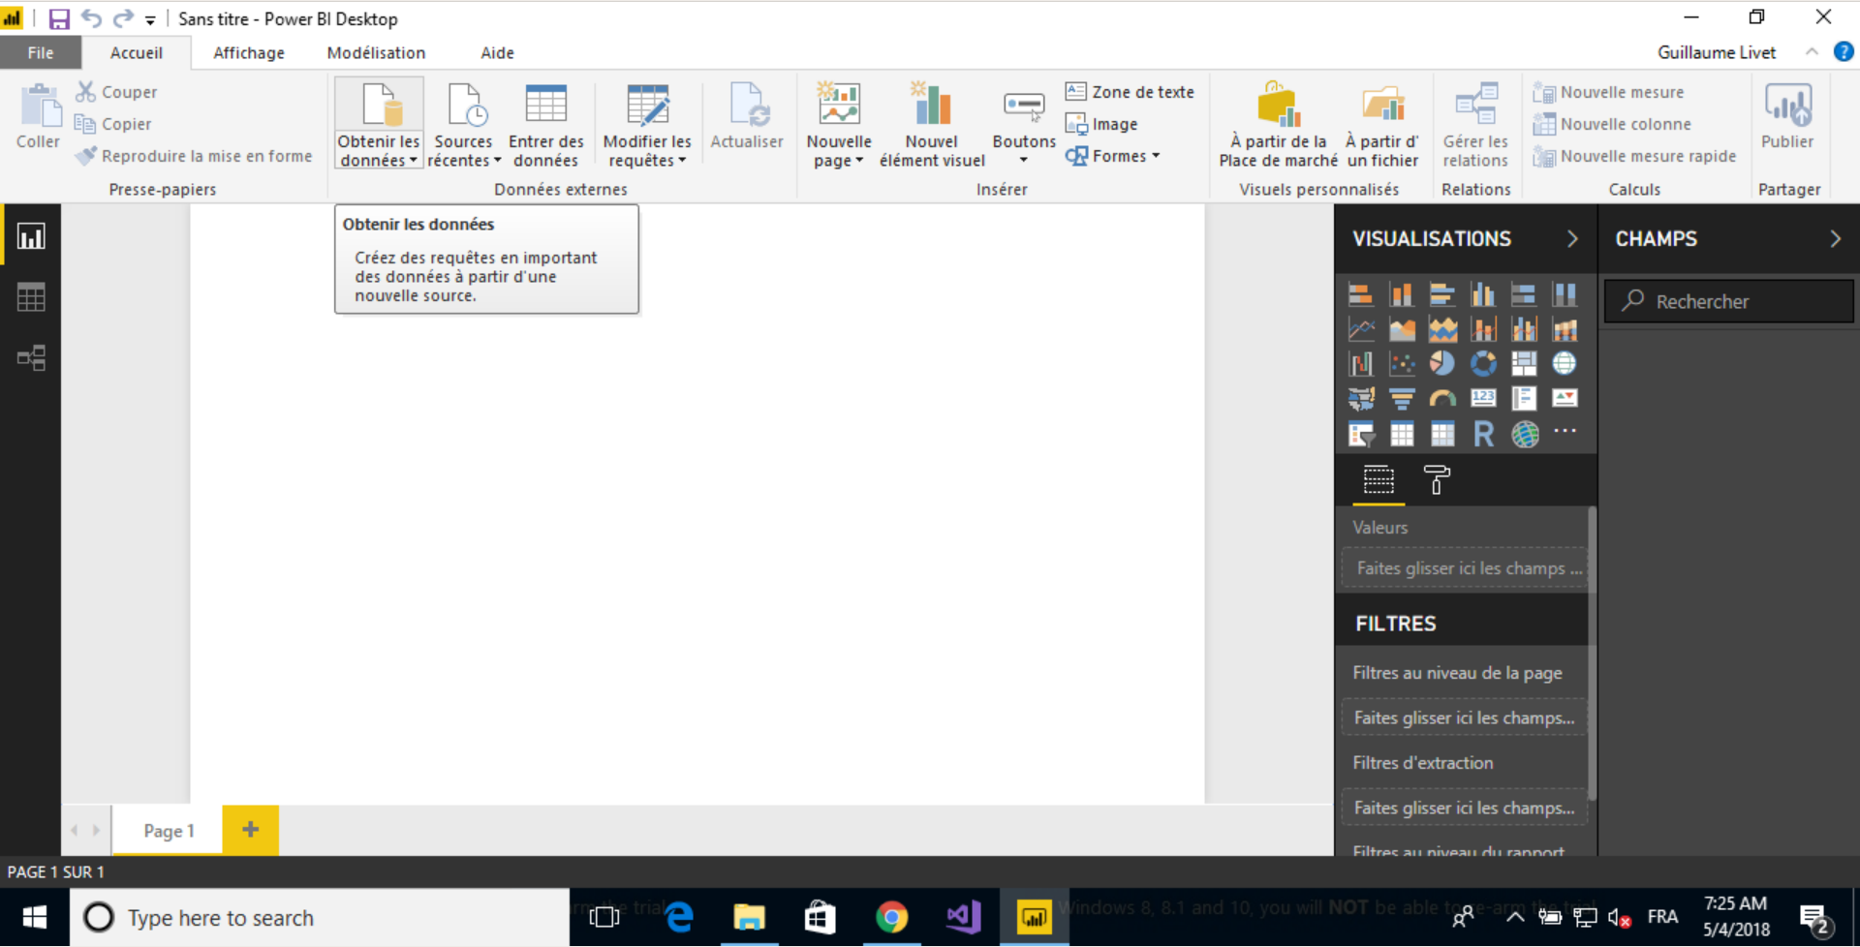Select the scatter chart visual

pyautogui.click(x=1402, y=364)
